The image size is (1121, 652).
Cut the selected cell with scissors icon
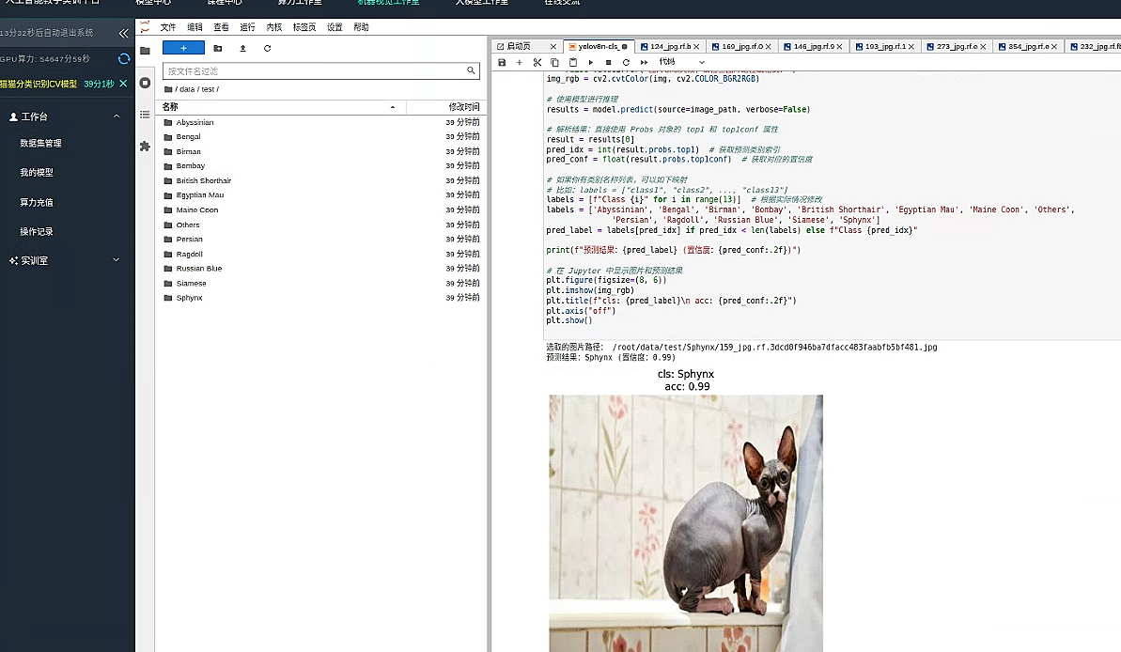(x=537, y=62)
